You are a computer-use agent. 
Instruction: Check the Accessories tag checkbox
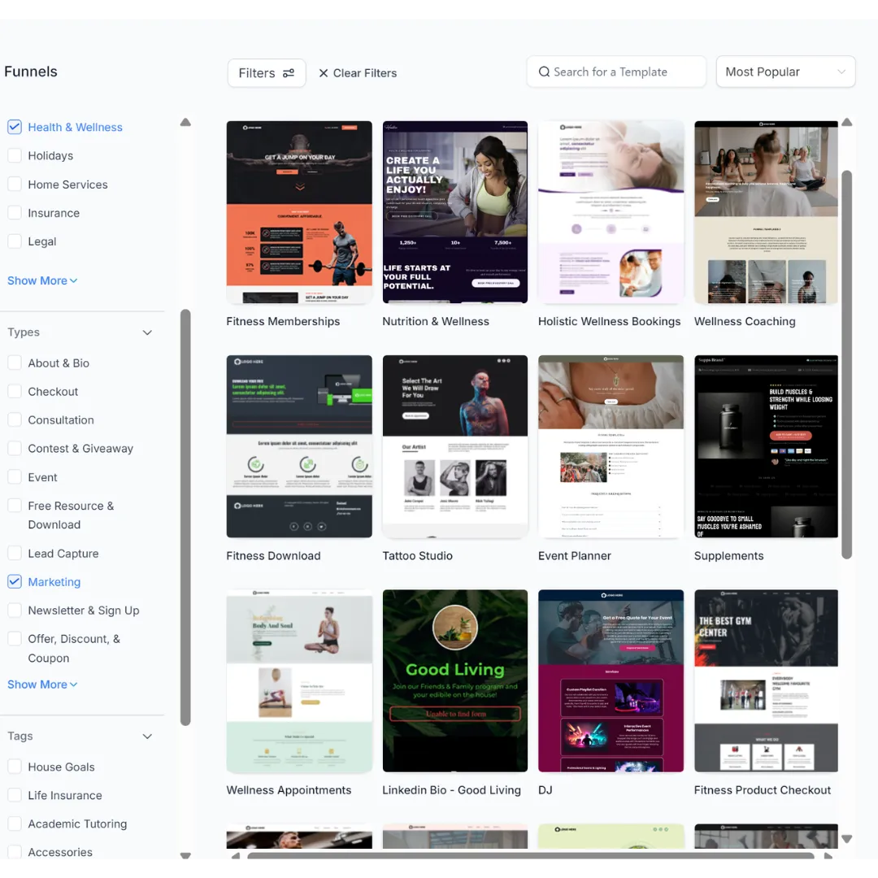click(x=15, y=852)
